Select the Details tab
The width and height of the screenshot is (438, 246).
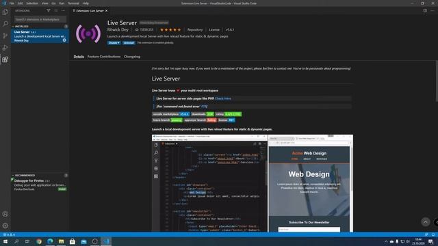[x=79, y=57]
